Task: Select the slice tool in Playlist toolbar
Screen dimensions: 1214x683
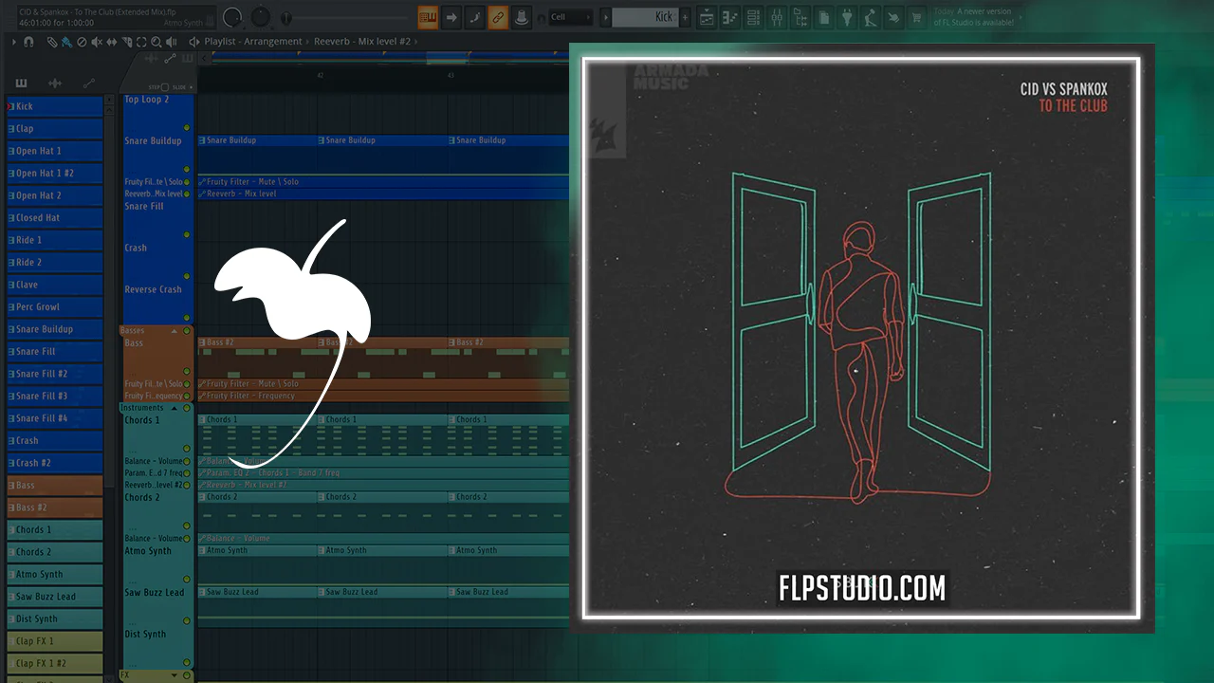Action: (126, 42)
